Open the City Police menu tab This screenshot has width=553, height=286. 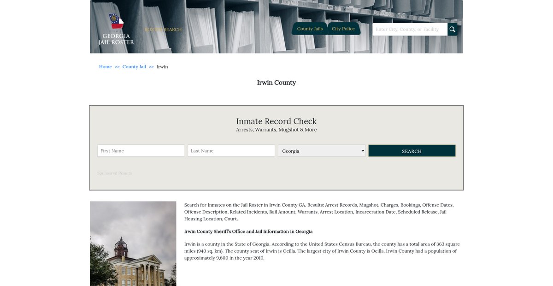coord(343,29)
